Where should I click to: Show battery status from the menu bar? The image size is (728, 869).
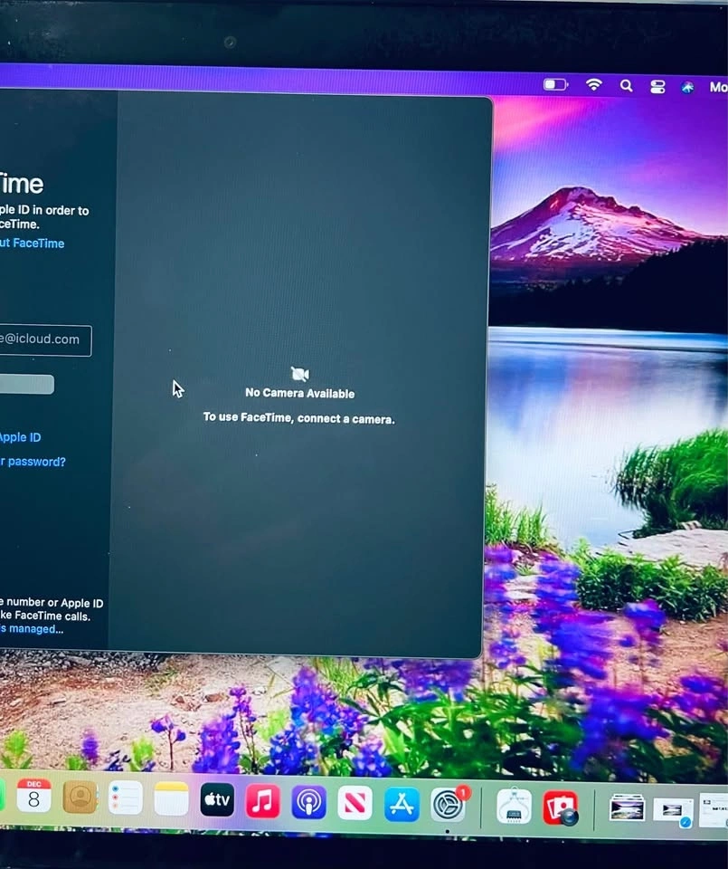click(x=555, y=84)
